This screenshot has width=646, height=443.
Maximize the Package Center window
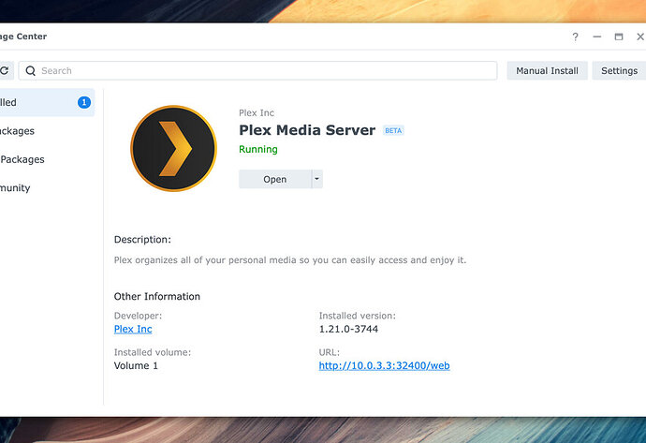click(x=619, y=37)
